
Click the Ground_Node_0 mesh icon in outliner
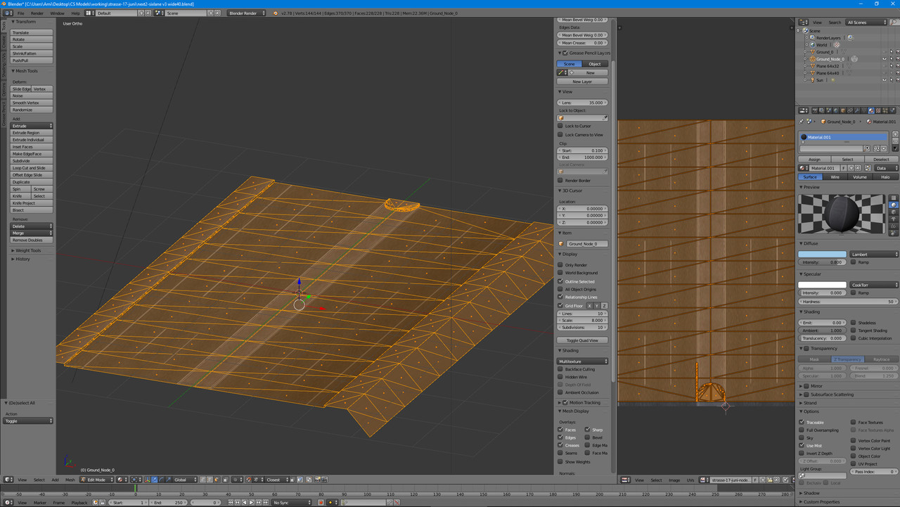[812, 59]
